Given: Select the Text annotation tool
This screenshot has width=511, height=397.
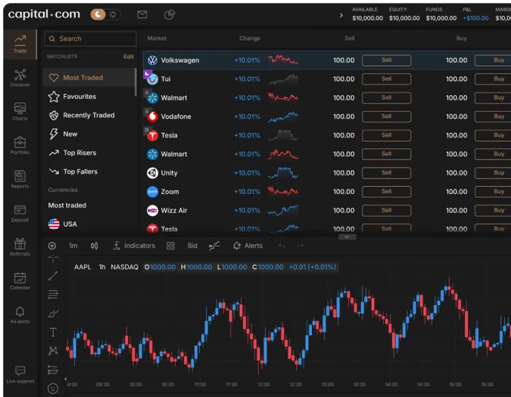Looking at the screenshot, I should point(52,332).
